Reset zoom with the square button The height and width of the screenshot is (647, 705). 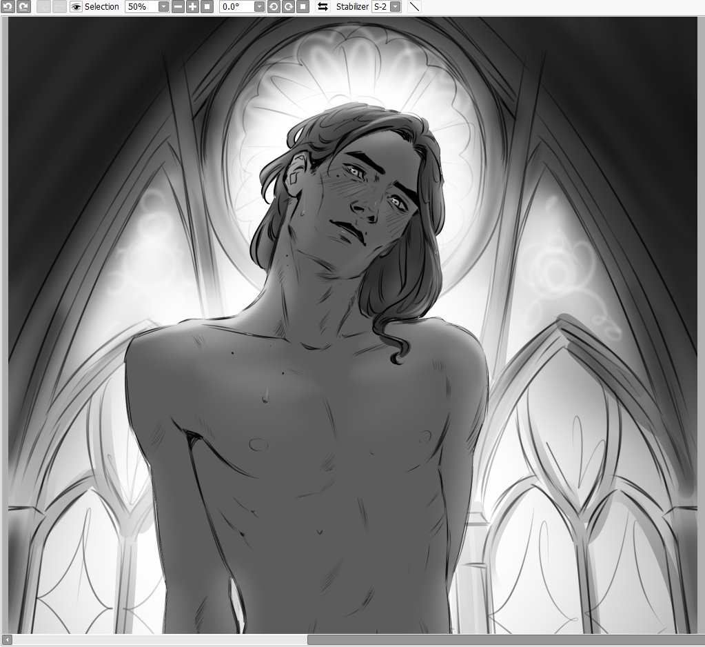pos(207,7)
